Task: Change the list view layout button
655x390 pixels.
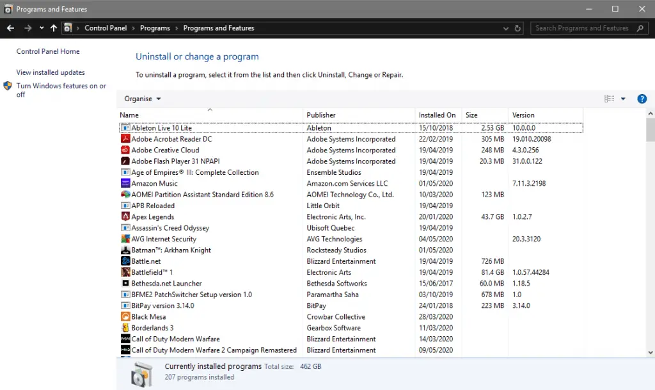Action: pos(609,99)
